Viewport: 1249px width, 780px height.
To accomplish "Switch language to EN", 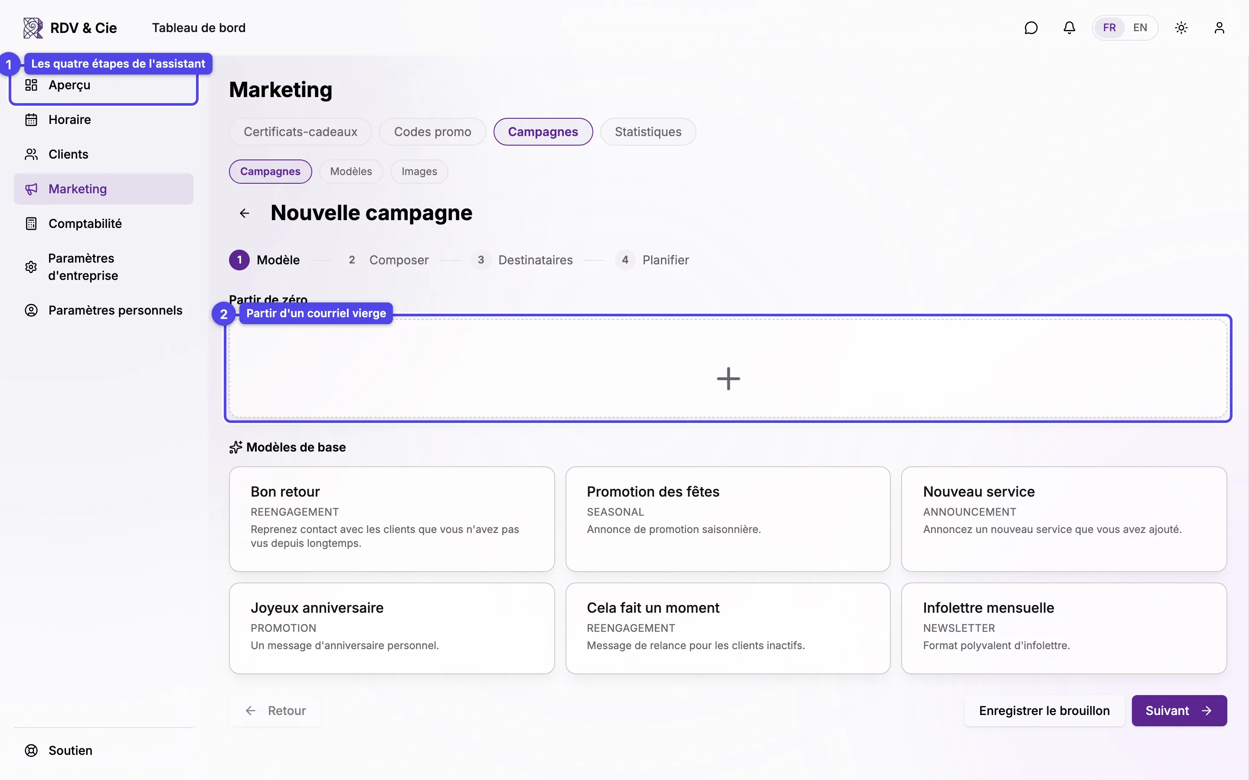I will 1140,28.
